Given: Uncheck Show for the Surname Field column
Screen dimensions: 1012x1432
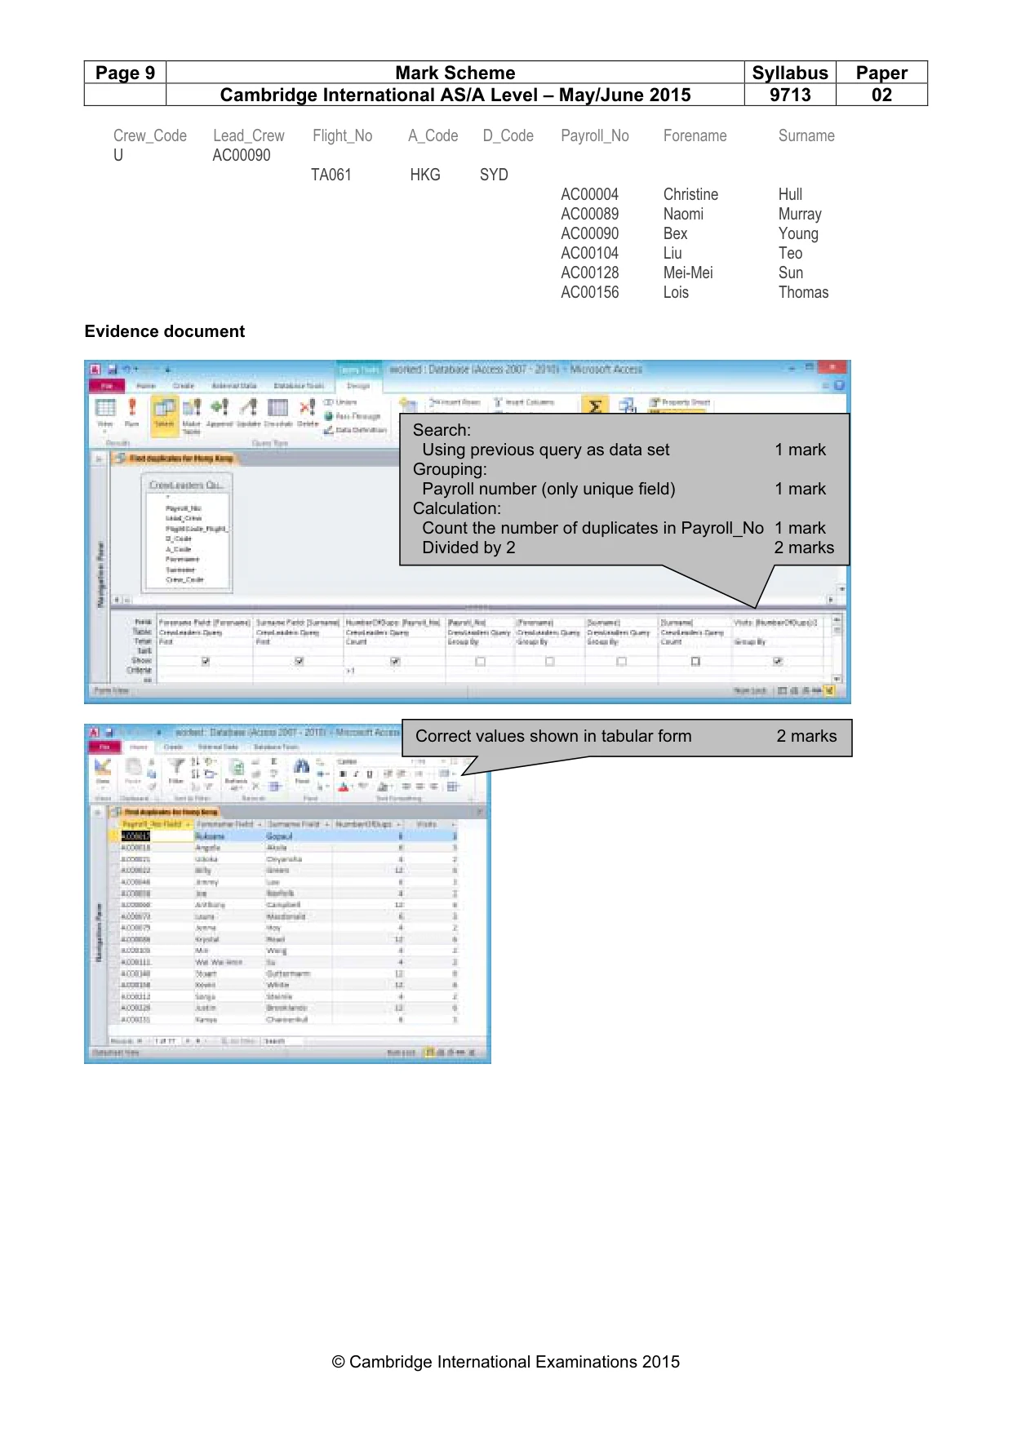Looking at the screenshot, I should [300, 662].
